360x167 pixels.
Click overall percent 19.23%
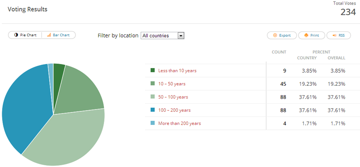(x=336, y=84)
